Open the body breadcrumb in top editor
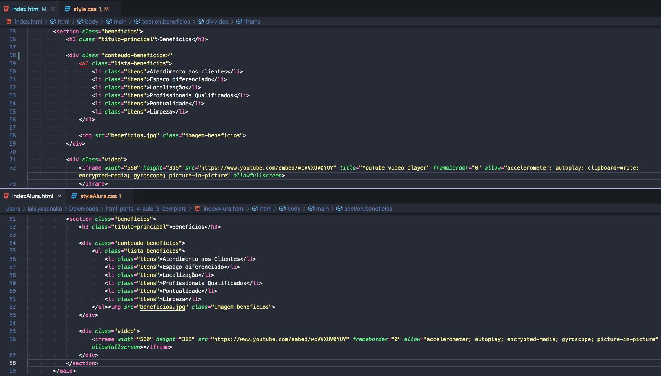The image size is (661, 376). point(91,22)
